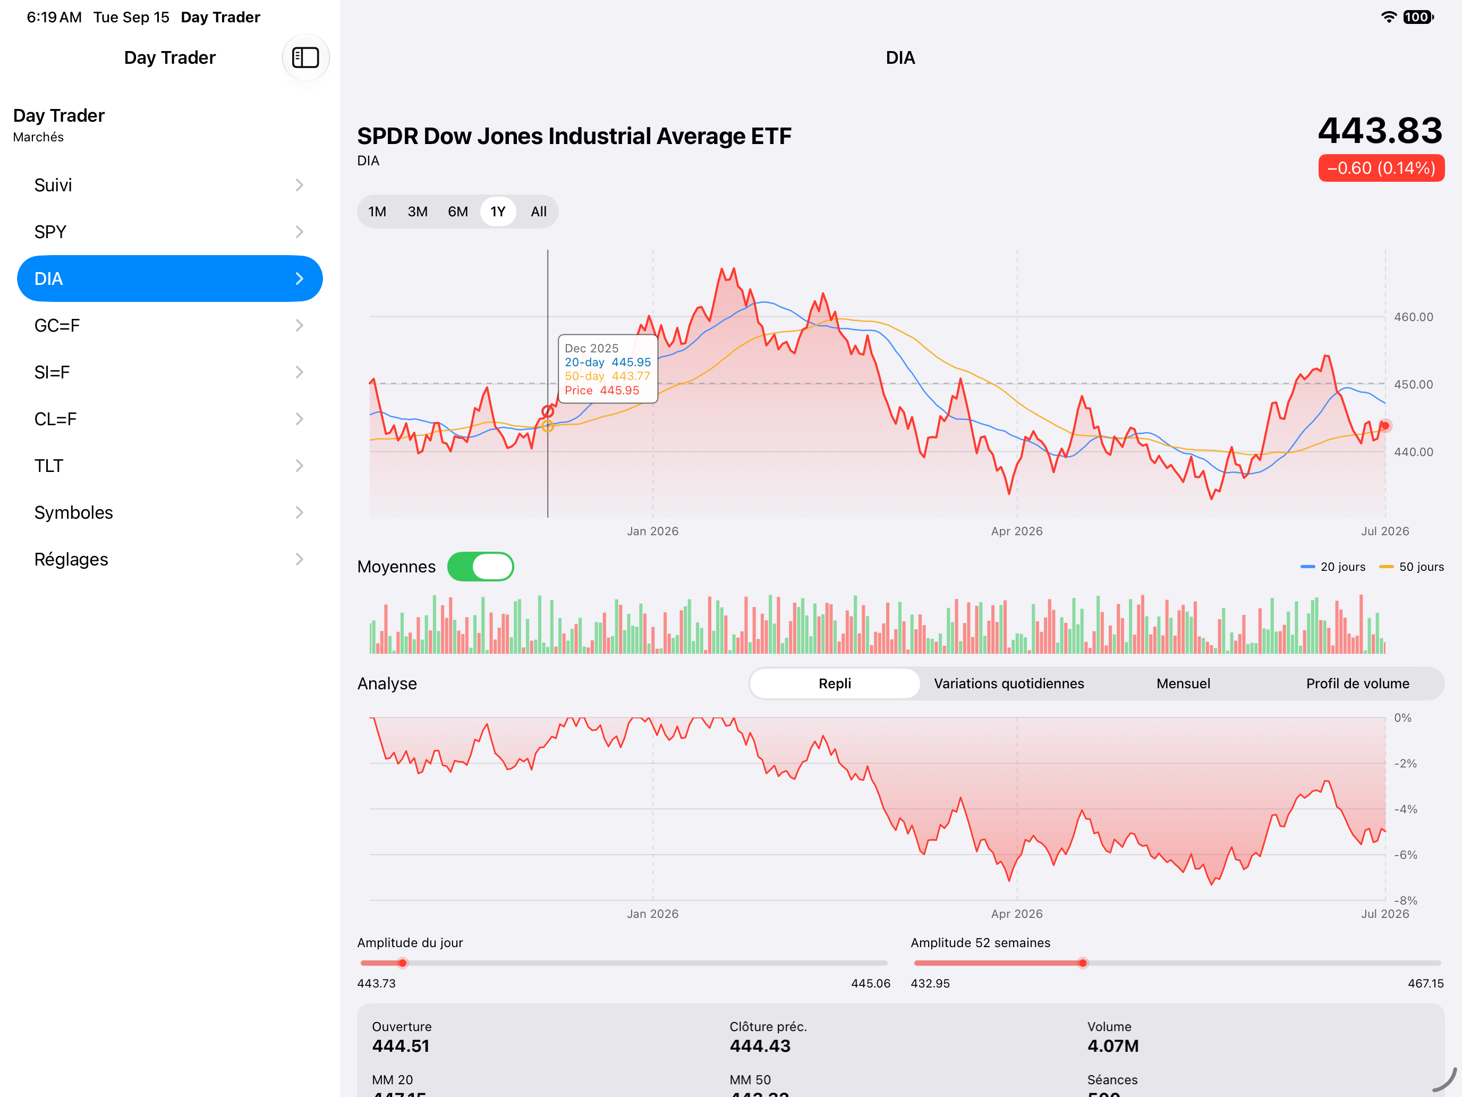Screen dimensions: 1462x1097
Task: Switch to Profil de volume tab
Action: (1357, 683)
